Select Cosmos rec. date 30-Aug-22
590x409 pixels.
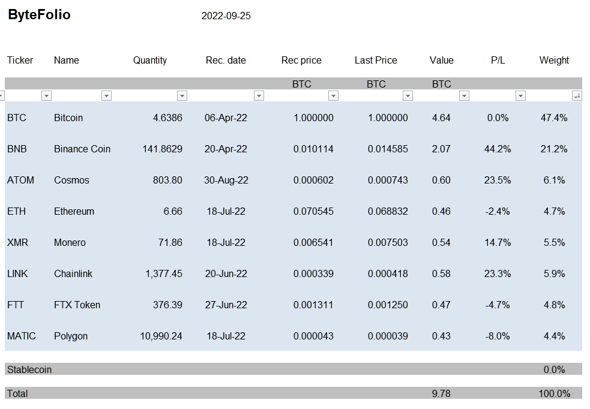[x=226, y=180]
